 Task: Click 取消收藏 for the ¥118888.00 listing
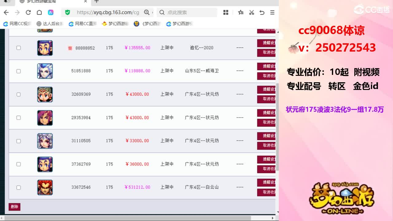tap(266, 76)
